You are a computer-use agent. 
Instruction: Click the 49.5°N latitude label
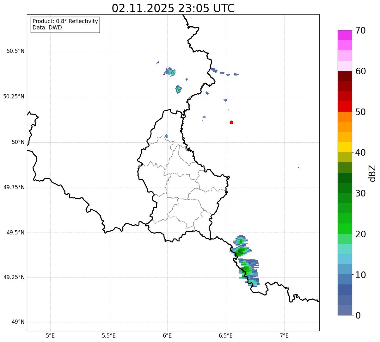(x=15, y=233)
